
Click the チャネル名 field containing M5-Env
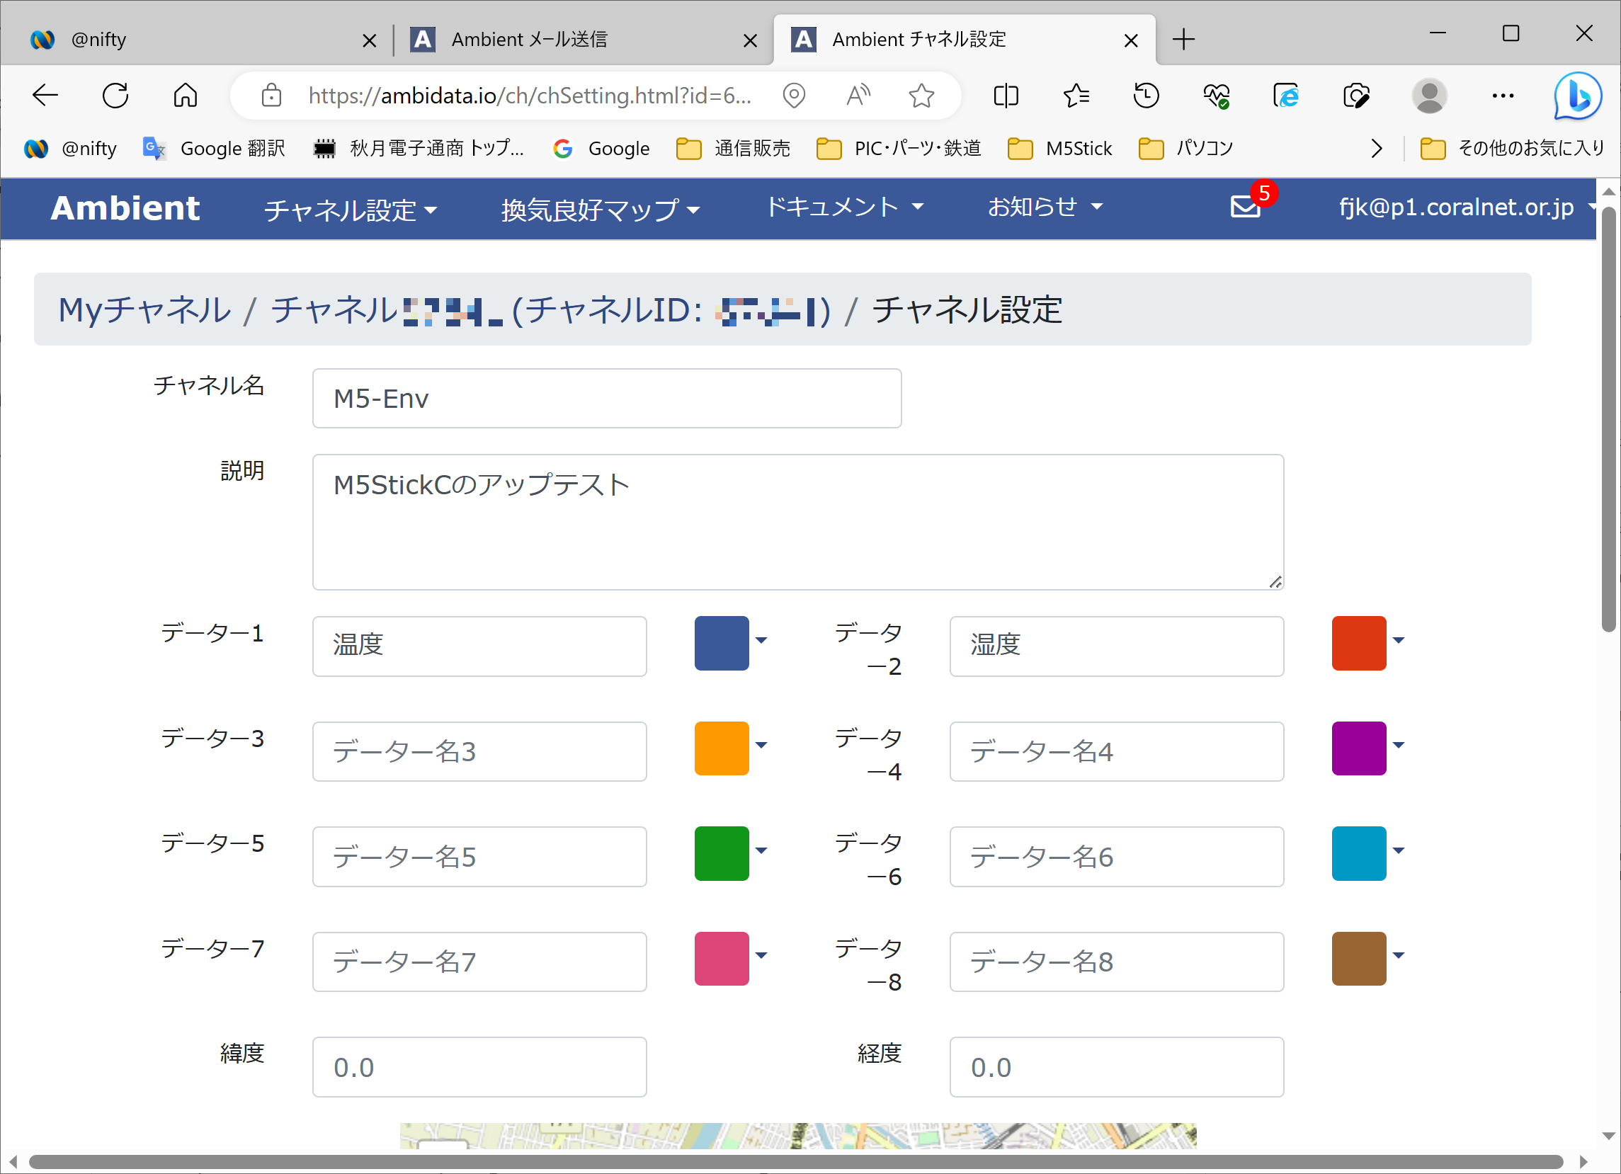[607, 398]
